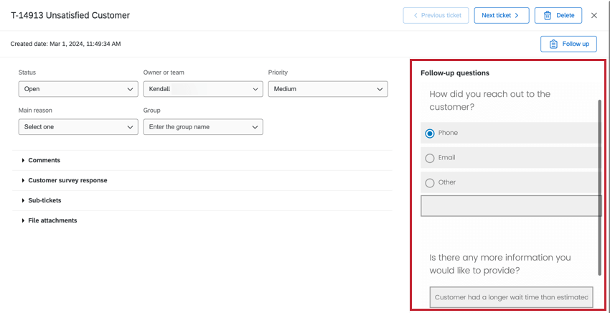This screenshot has height=313, width=610.
Task: Click the Other option text field
Action: pos(510,206)
